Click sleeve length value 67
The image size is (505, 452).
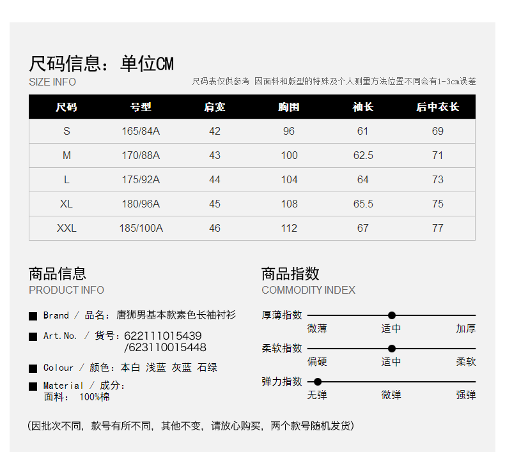point(362,228)
